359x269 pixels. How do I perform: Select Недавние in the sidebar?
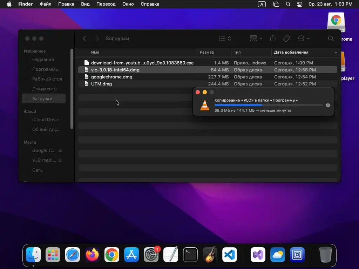click(43, 60)
